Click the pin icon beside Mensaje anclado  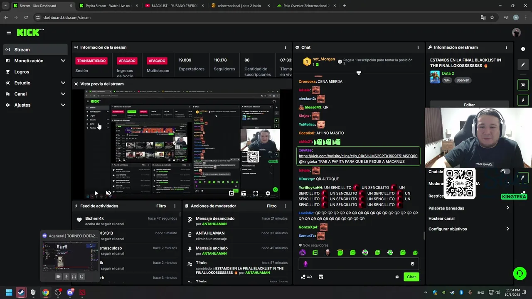click(x=190, y=249)
